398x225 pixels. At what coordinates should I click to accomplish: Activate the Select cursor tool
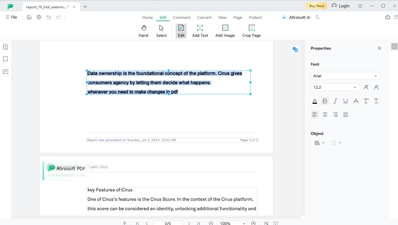point(161,31)
